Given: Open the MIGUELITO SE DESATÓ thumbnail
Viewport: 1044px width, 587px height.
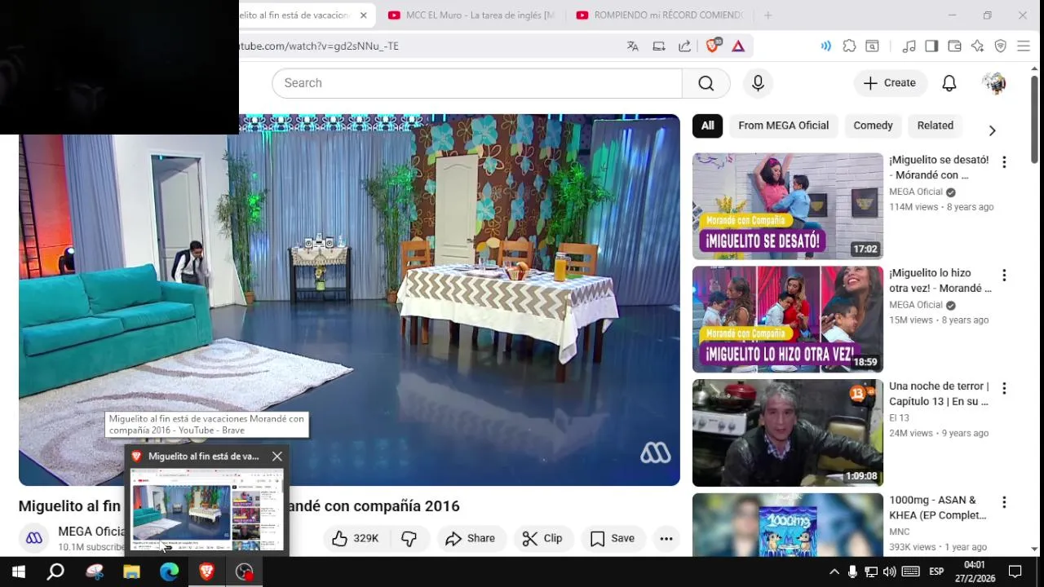Looking at the screenshot, I should click(787, 206).
